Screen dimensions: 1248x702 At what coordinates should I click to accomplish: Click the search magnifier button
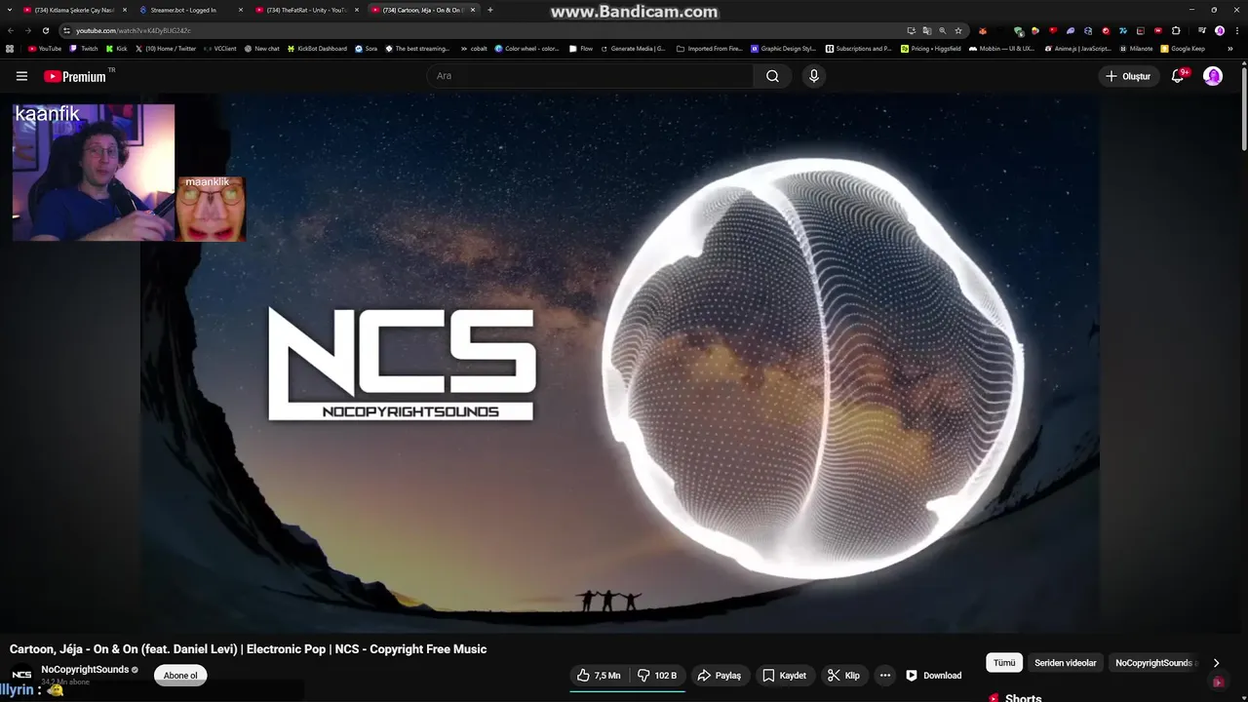coord(772,76)
